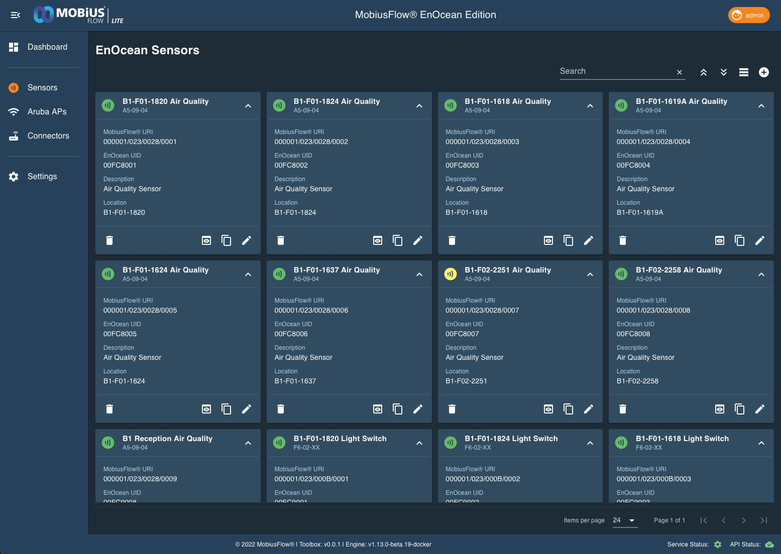
Task: Navigate to Aruba APs in the sidebar
Action: [47, 111]
